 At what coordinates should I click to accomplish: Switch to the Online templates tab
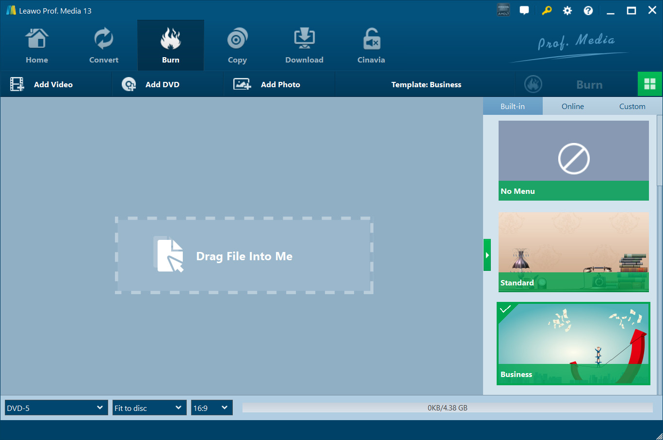[573, 107]
